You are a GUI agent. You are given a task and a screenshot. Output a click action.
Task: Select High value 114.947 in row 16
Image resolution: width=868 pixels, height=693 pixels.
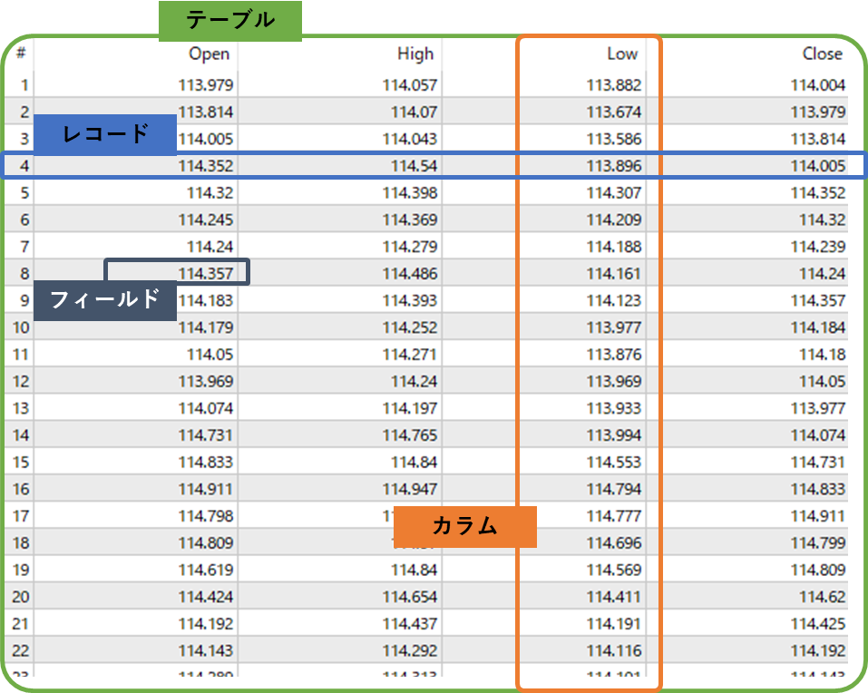[410, 489]
